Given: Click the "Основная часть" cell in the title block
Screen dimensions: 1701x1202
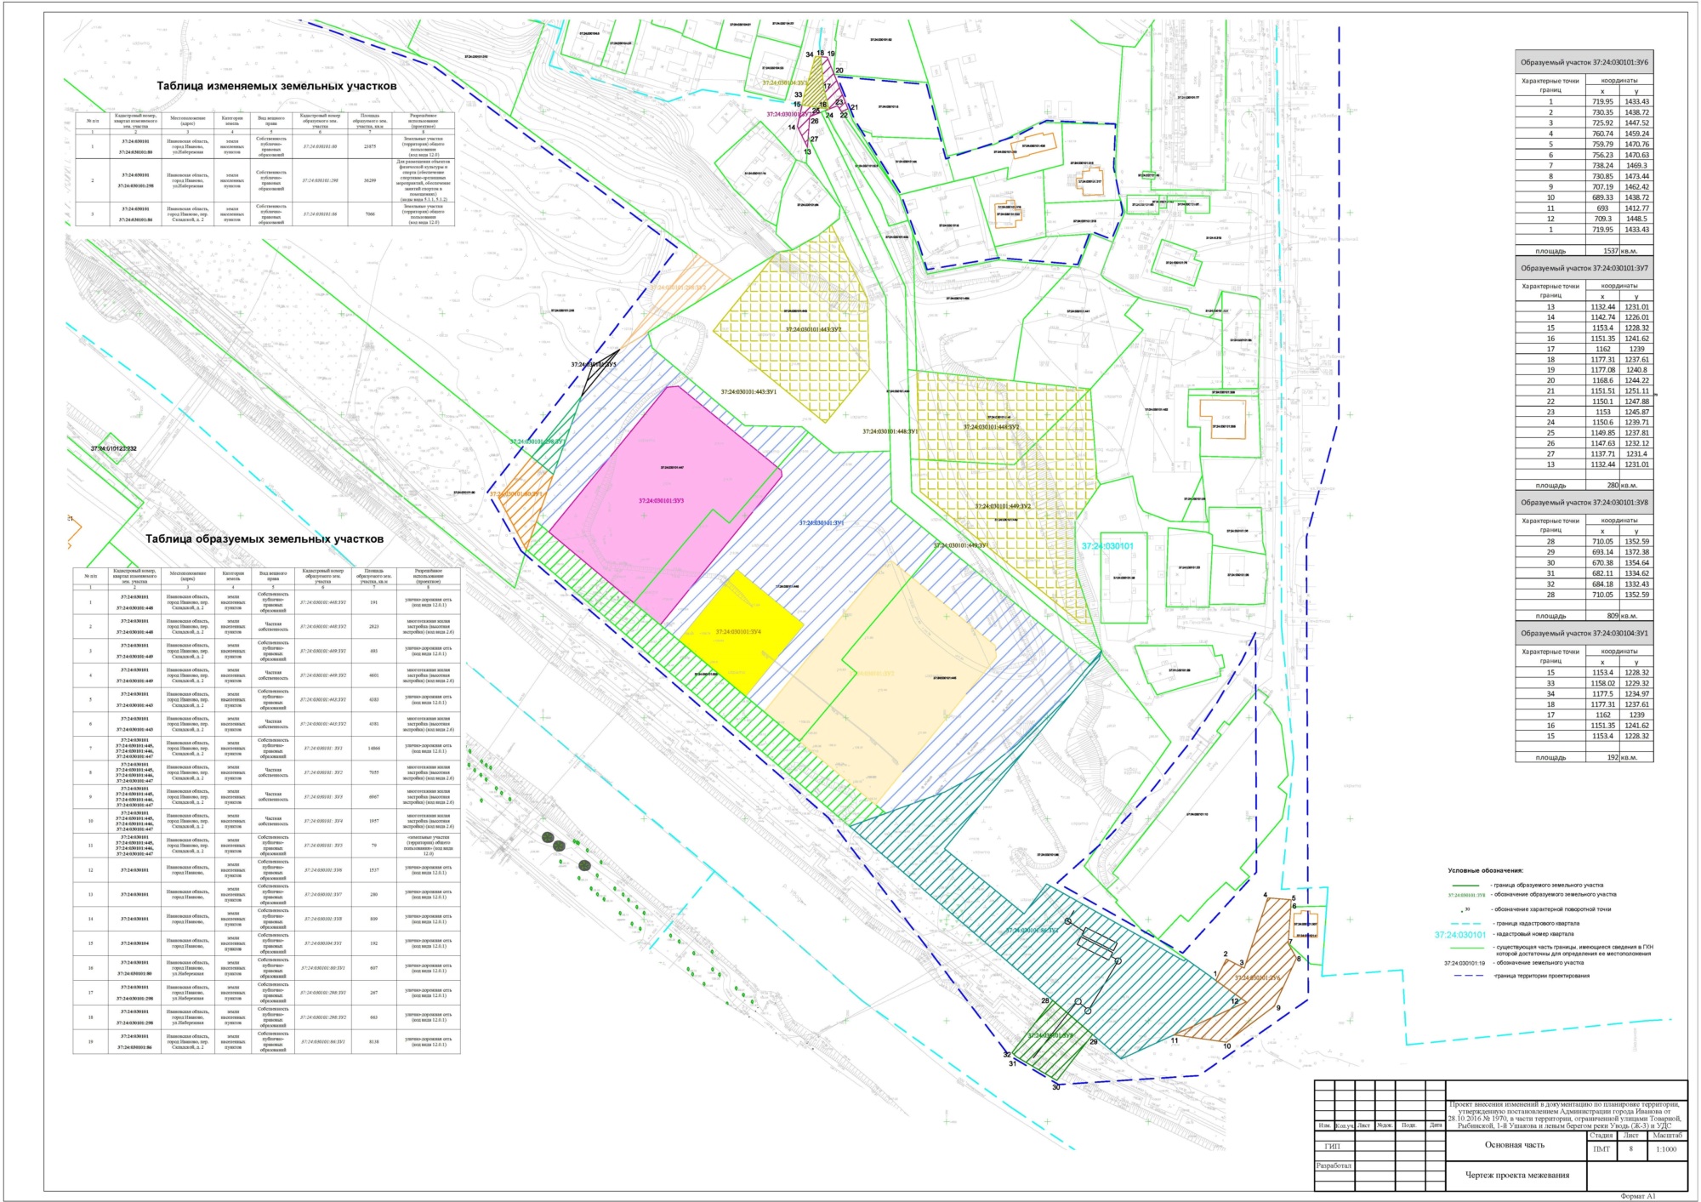Looking at the screenshot, I should [1515, 1144].
